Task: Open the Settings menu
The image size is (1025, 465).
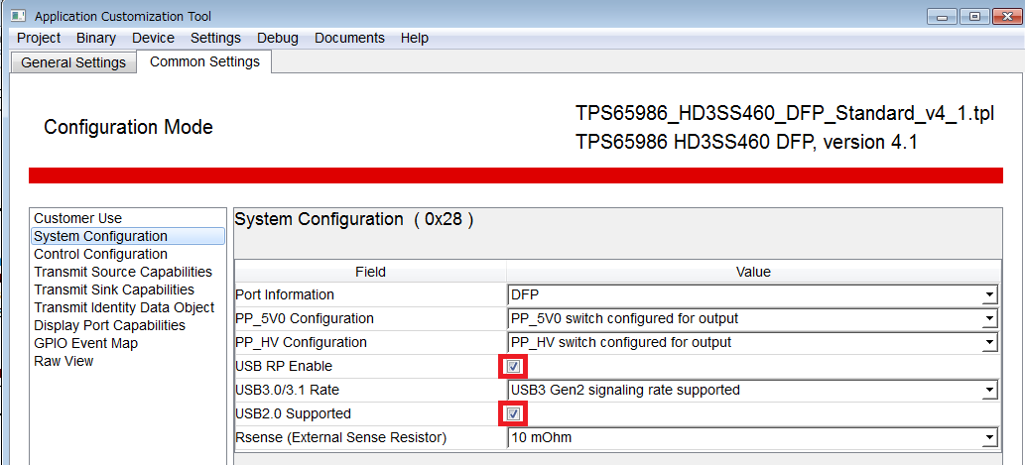Action: coord(215,38)
